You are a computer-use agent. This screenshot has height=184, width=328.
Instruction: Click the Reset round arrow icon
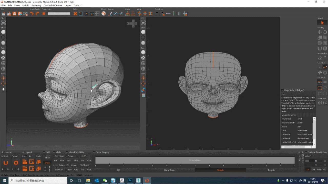104,14
